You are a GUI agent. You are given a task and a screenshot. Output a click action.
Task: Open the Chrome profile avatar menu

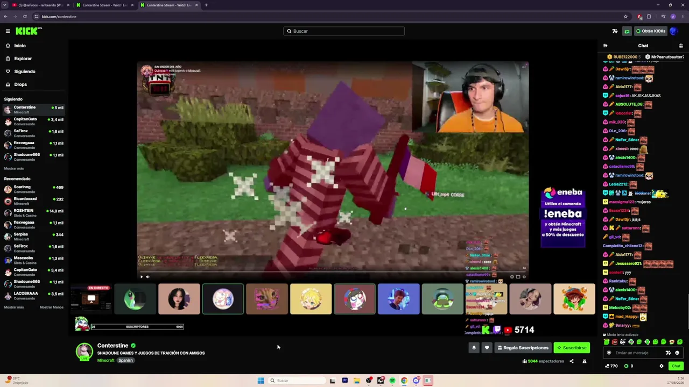pos(673,17)
